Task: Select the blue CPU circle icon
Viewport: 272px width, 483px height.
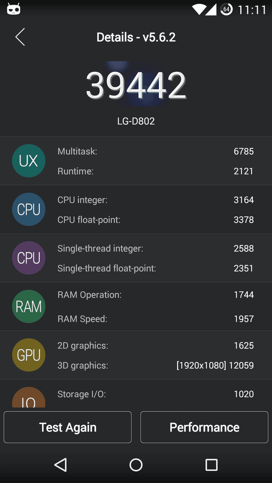Action: tap(29, 209)
